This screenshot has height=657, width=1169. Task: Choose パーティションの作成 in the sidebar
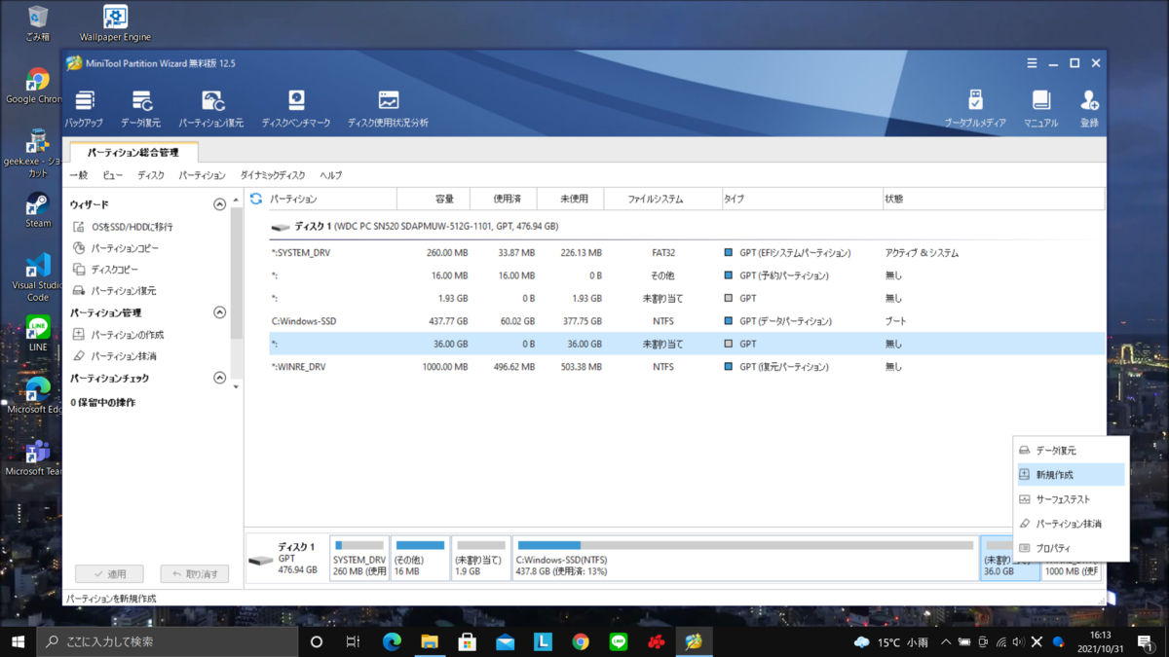coord(119,335)
